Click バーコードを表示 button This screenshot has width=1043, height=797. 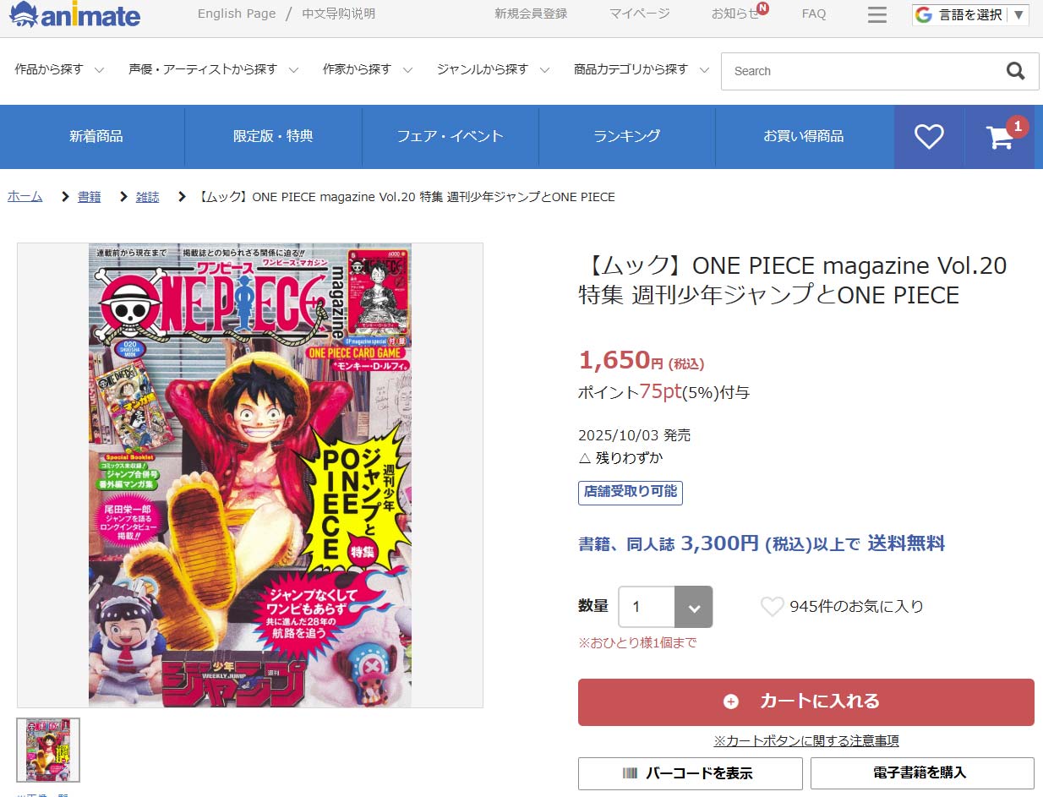tap(691, 773)
